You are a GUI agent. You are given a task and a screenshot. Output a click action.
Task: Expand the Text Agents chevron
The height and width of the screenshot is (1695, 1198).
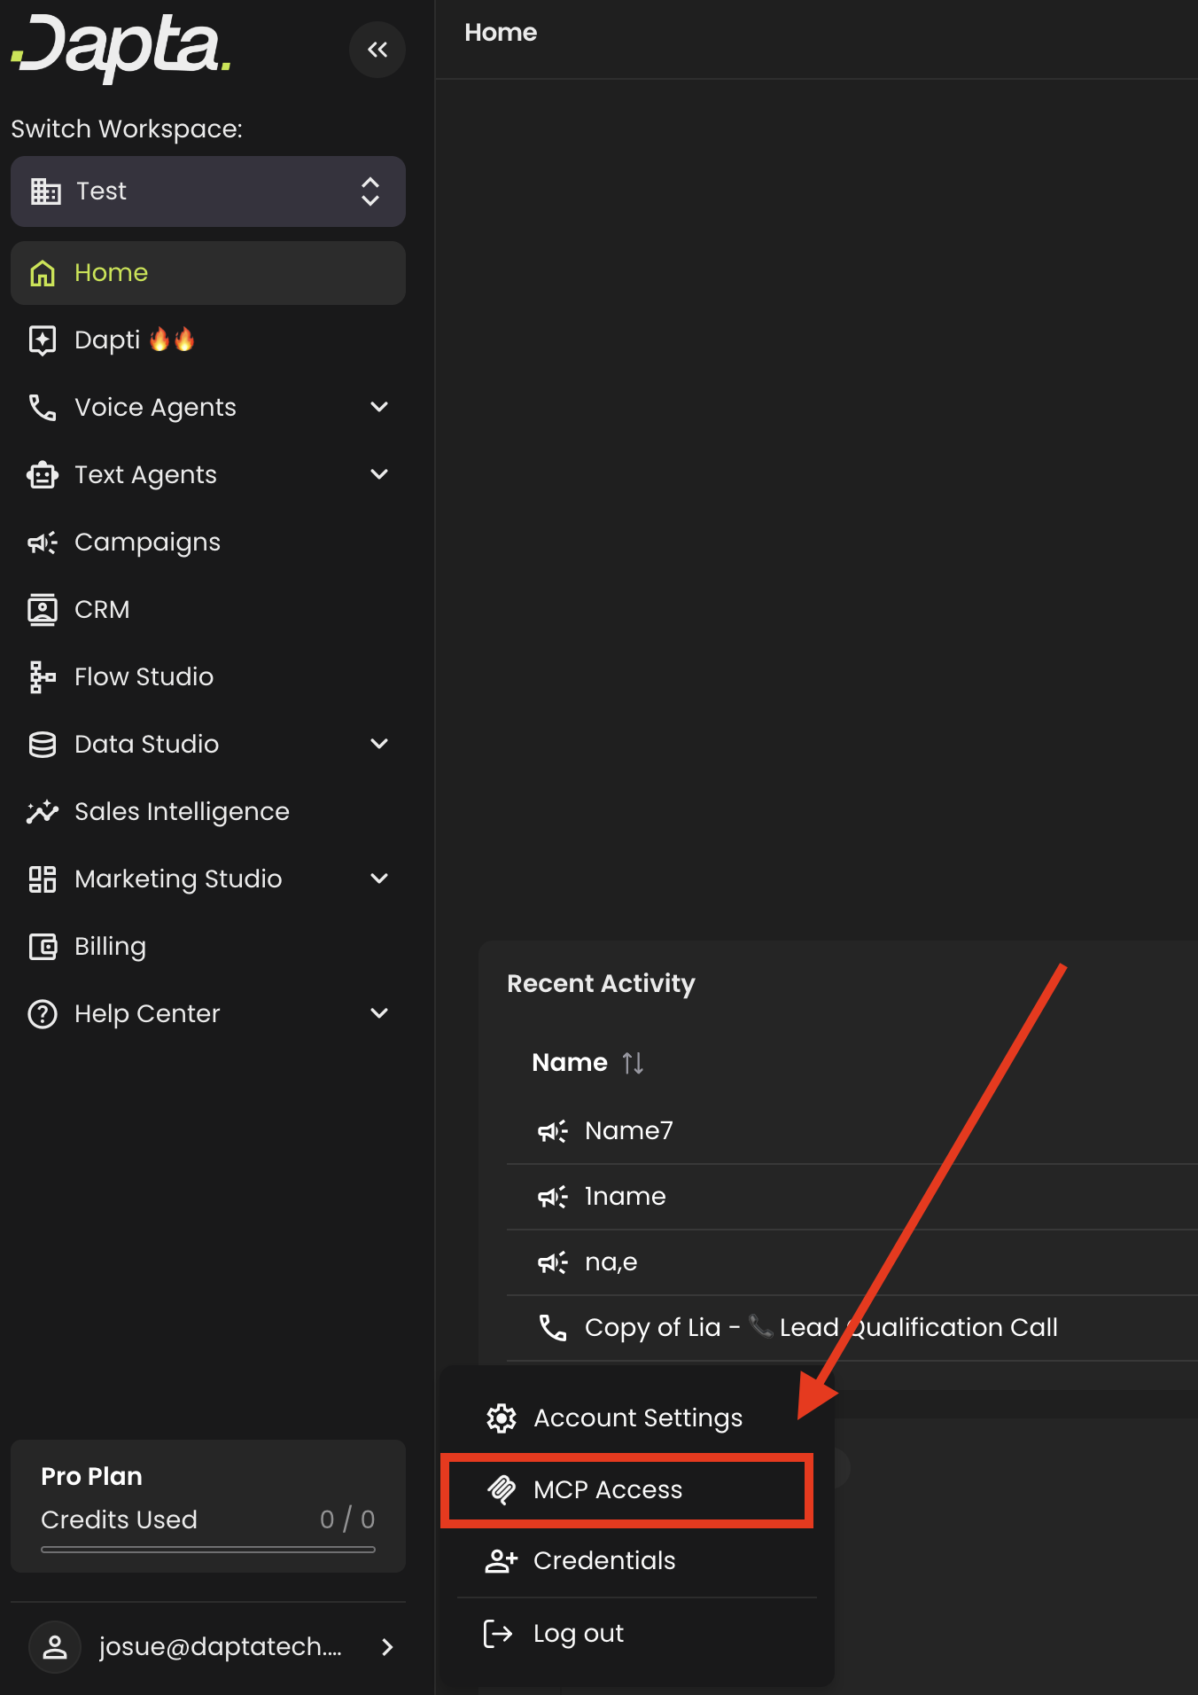(x=379, y=475)
